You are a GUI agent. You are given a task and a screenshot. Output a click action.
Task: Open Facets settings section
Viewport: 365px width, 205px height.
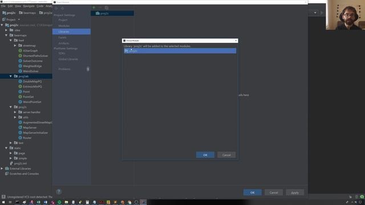pos(62,38)
